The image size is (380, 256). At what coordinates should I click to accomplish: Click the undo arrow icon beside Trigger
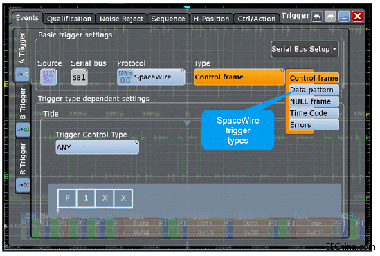(x=317, y=17)
